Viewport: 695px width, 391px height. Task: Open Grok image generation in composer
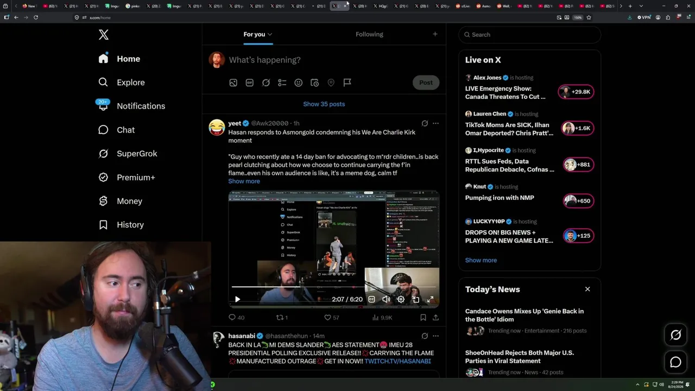click(x=266, y=83)
